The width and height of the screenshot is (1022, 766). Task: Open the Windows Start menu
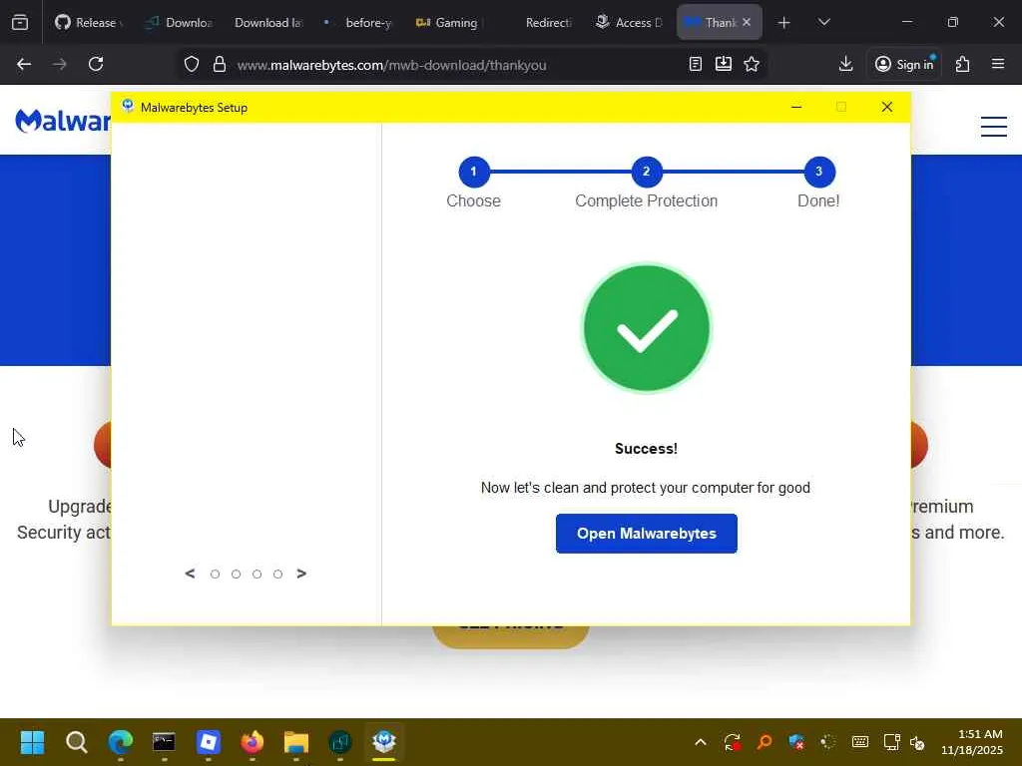[32, 742]
